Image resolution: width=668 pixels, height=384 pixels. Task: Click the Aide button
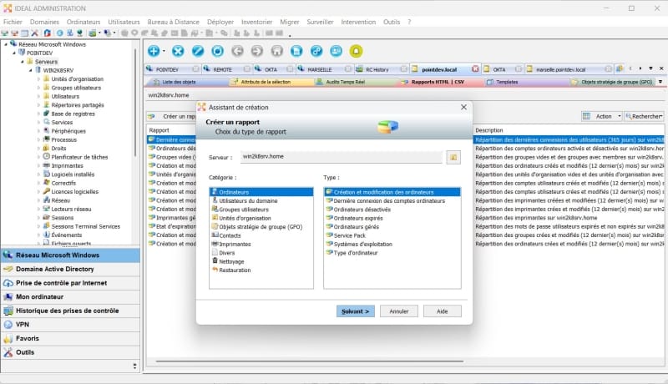(x=443, y=311)
